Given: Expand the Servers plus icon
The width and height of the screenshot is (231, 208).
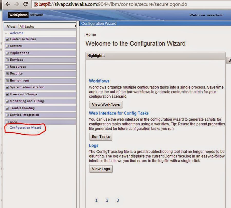Looking at the screenshot, I should [x=7, y=46].
